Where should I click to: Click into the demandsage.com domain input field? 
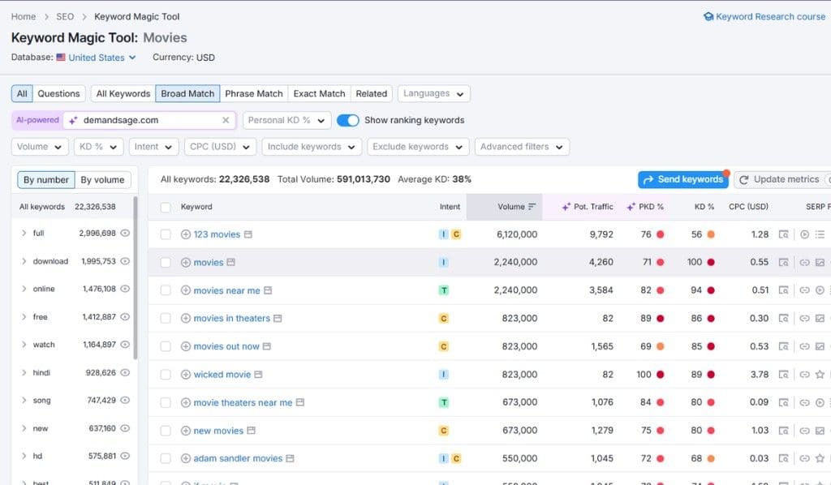coord(149,120)
